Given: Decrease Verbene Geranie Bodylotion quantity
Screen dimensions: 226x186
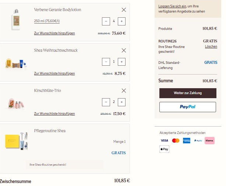Looking at the screenshot, I should click(x=106, y=21).
